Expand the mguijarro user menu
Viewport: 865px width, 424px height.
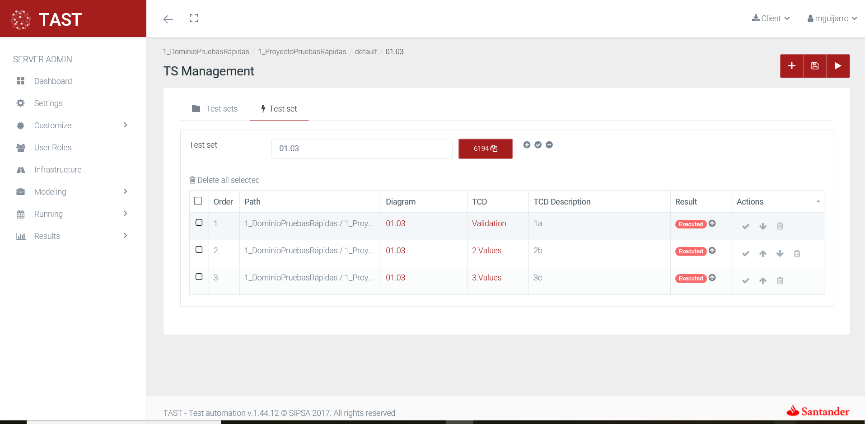pos(832,19)
